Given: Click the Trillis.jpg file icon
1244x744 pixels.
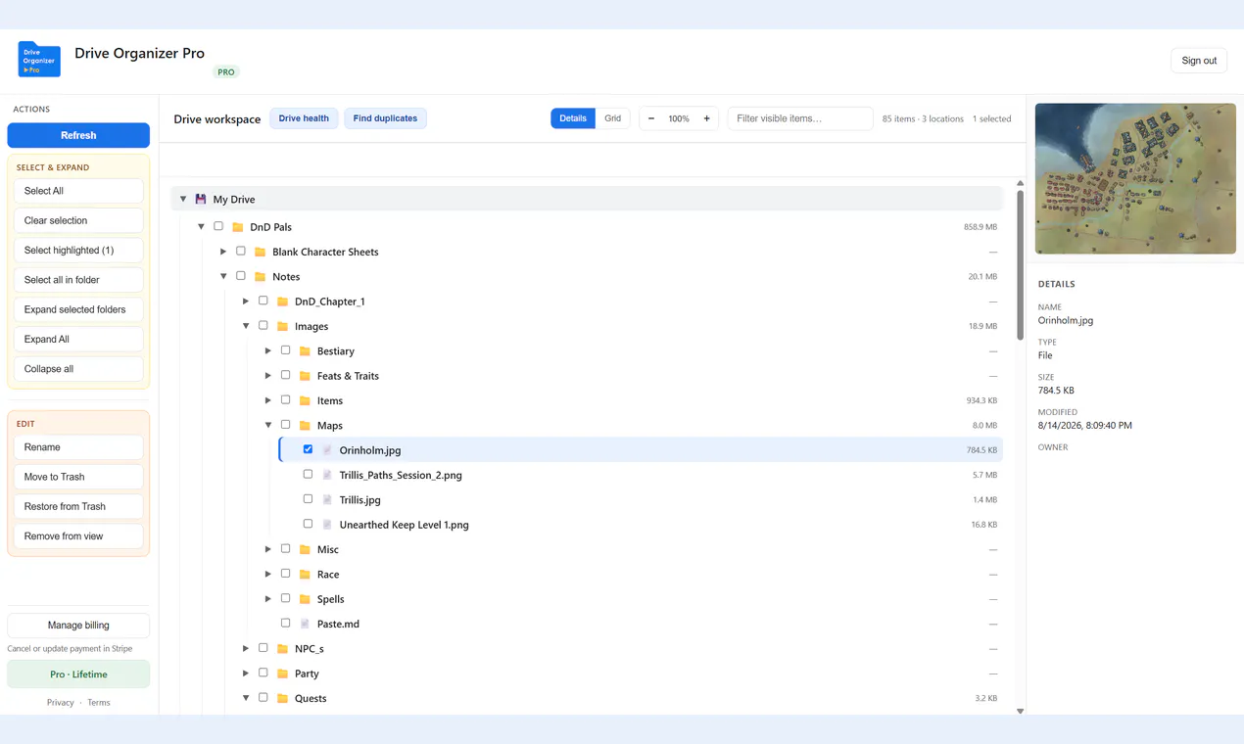Looking at the screenshot, I should 327,500.
